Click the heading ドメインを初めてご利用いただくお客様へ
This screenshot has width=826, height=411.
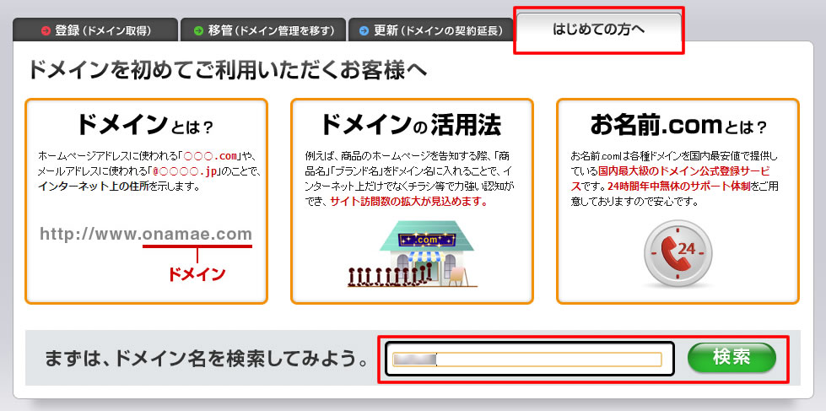(227, 70)
